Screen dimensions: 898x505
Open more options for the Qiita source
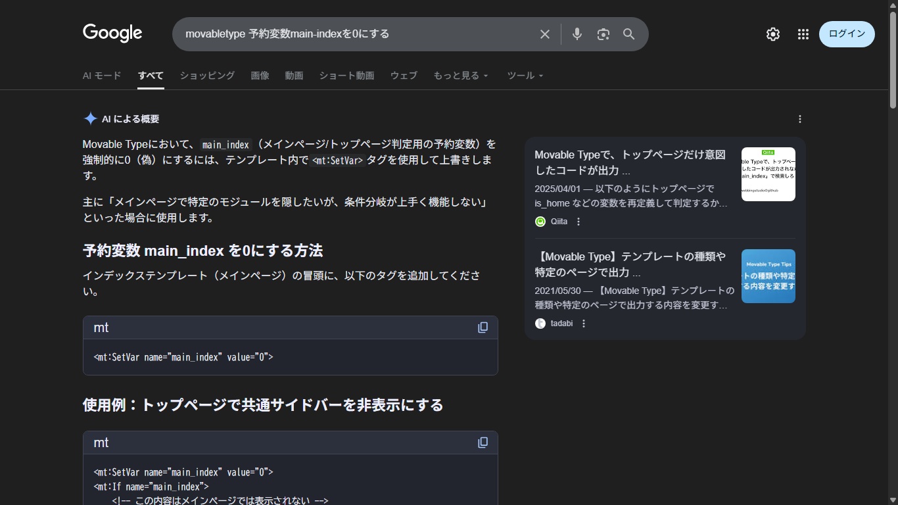[579, 222]
